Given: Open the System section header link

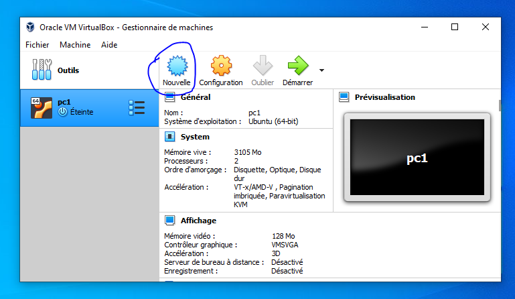Looking at the screenshot, I should pyautogui.click(x=195, y=137).
